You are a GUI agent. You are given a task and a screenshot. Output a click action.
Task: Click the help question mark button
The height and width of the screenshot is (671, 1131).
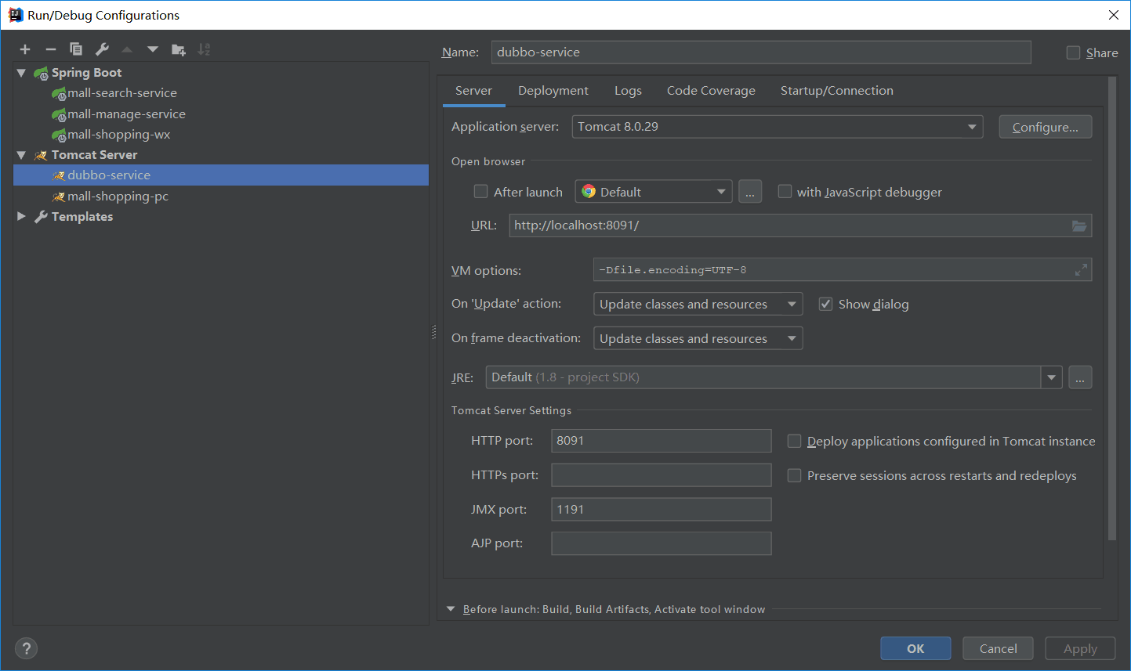coord(26,648)
